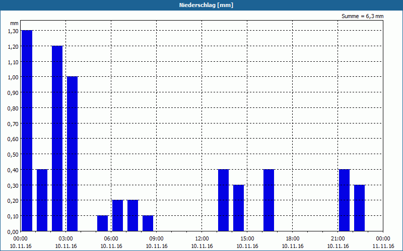Click the 0,50 y-axis value

[x=13, y=155]
